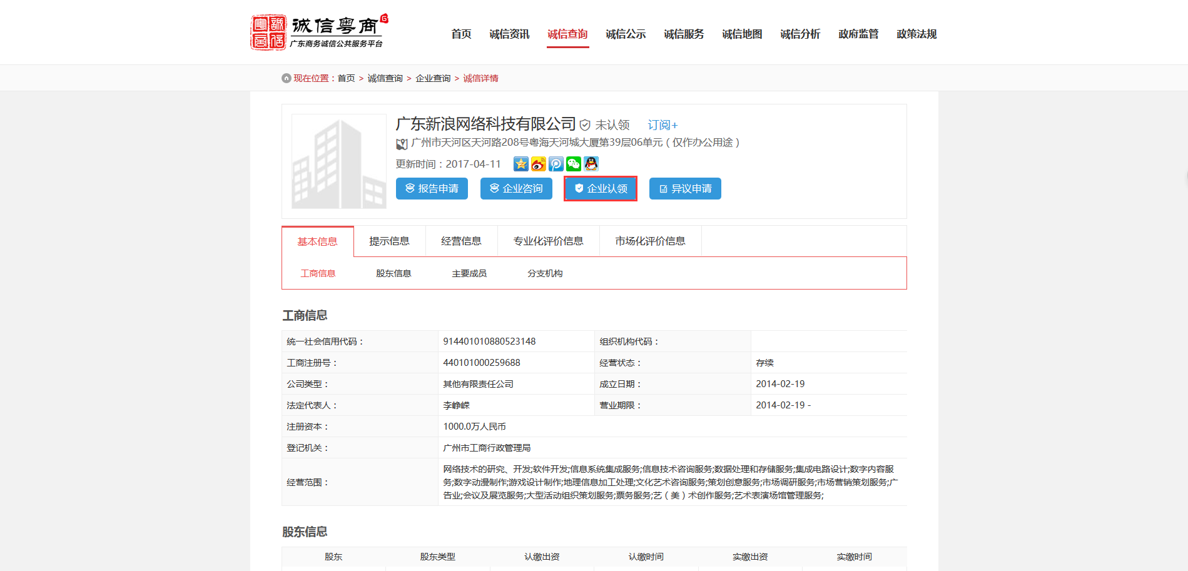Select the 工商信息 sub-tab
This screenshot has width=1188, height=571.
[318, 273]
